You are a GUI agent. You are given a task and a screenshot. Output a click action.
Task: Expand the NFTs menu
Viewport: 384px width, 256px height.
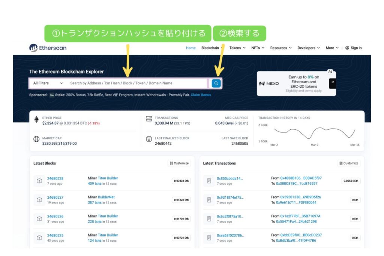coord(258,48)
